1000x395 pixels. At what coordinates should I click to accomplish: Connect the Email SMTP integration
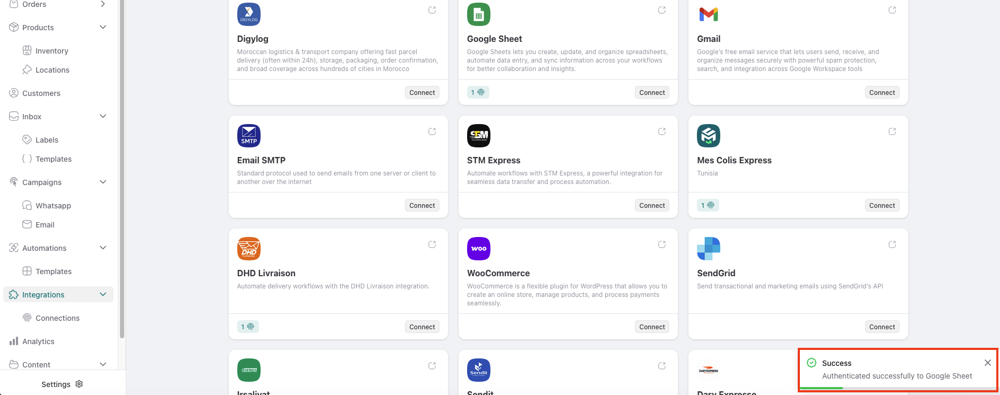422,205
